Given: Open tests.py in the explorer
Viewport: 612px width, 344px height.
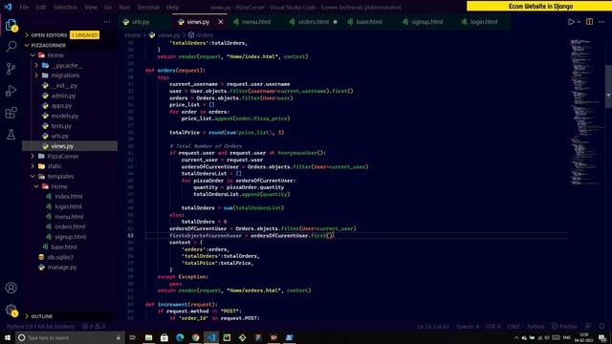Looking at the screenshot, I should [x=61, y=126].
